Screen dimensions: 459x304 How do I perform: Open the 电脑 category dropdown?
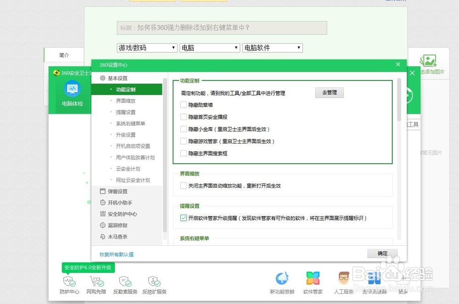[x=210, y=48]
